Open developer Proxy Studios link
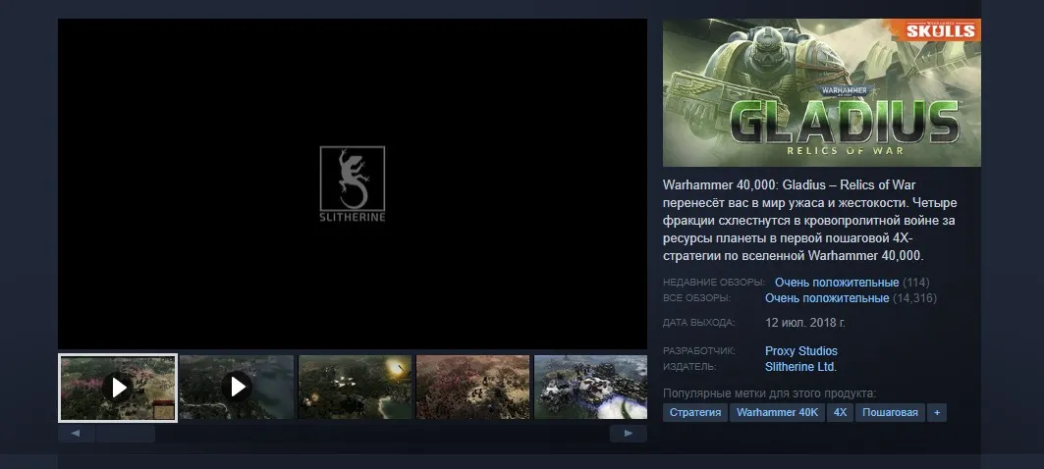The width and height of the screenshot is (1044, 469). tap(801, 351)
